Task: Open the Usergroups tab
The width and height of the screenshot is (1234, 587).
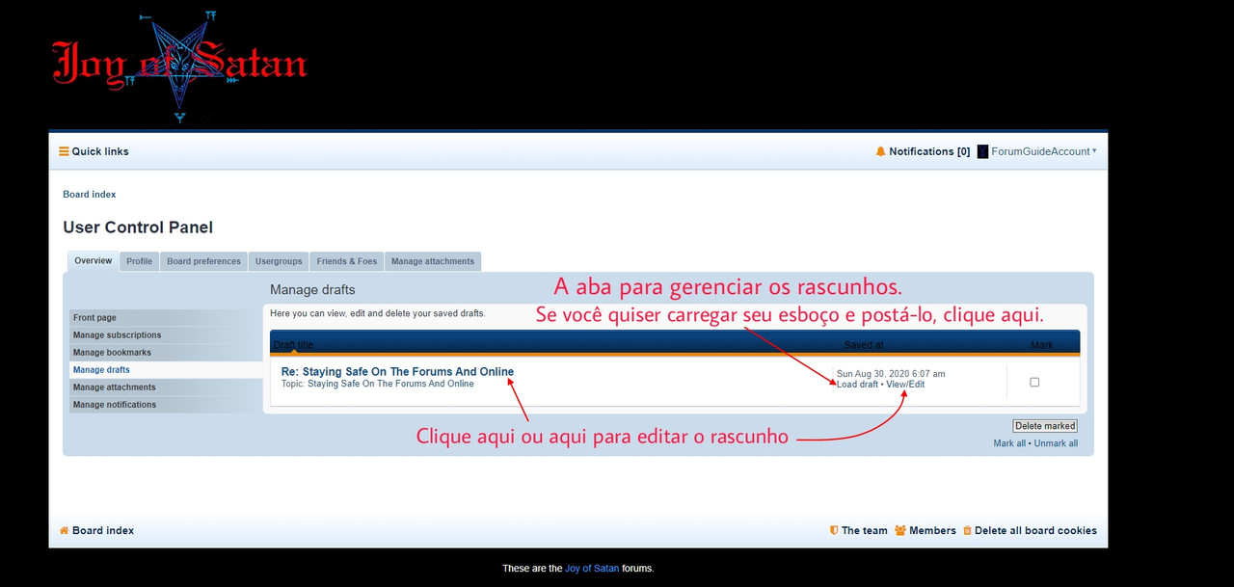Action: click(x=279, y=261)
